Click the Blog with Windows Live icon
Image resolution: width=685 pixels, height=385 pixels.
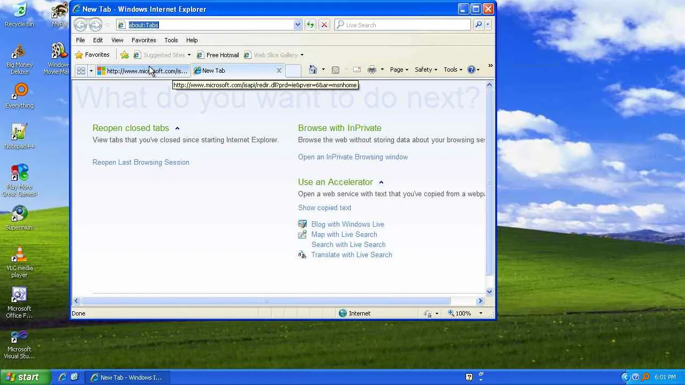tap(302, 224)
